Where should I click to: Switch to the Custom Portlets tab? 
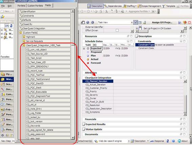point(35,6)
